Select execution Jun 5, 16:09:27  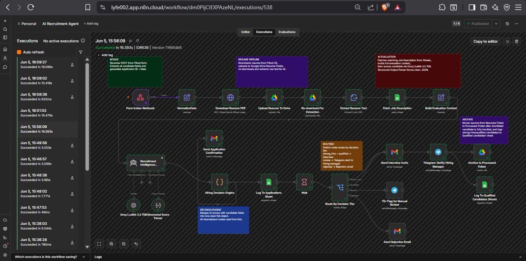coord(47,64)
